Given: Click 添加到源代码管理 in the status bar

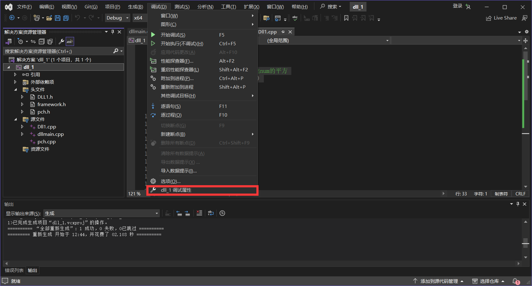Looking at the screenshot, I should (439, 281).
